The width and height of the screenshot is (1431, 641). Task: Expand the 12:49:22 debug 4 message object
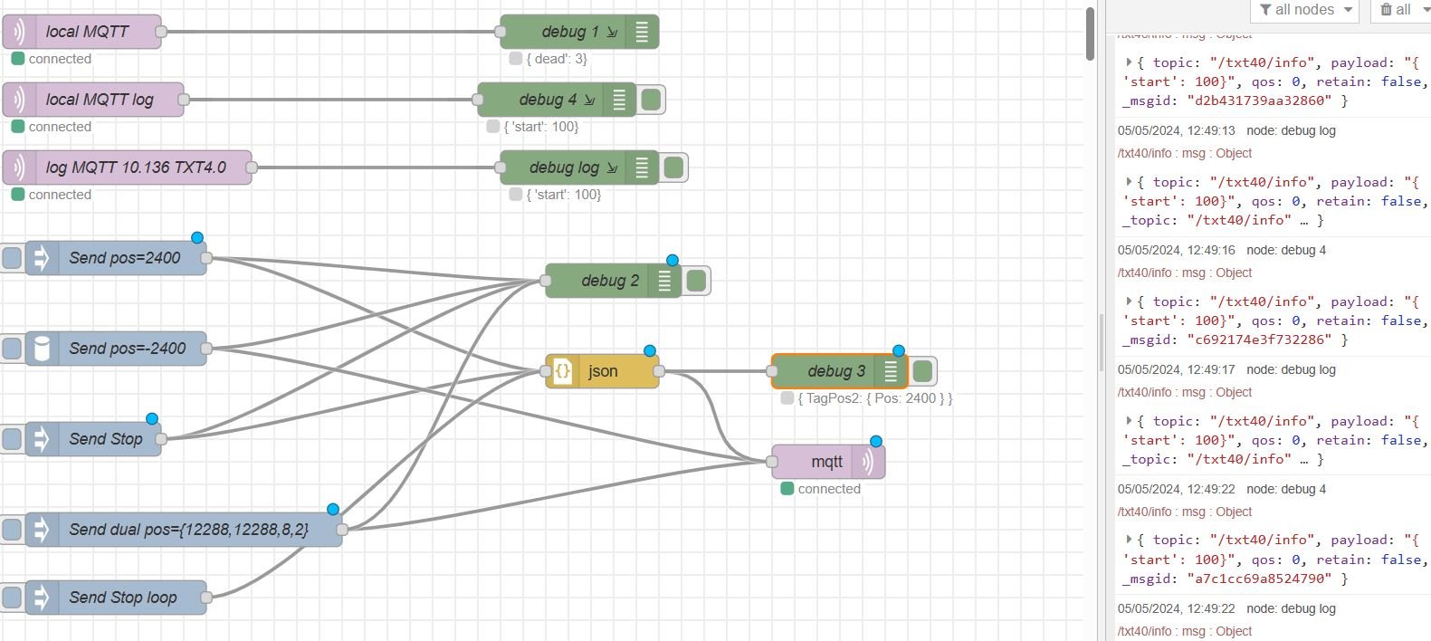coord(1129,540)
